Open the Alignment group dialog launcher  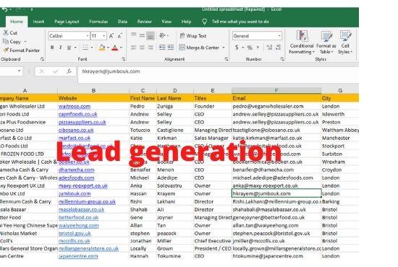(x=226, y=59)
